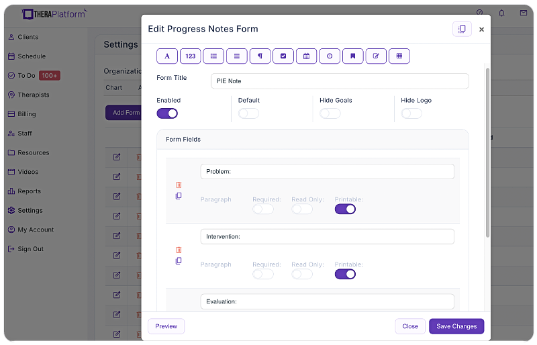The width and height of the screenshot is (537, 345).
Task: Click the dialog's vertical scrollbar
Action: 488,152
